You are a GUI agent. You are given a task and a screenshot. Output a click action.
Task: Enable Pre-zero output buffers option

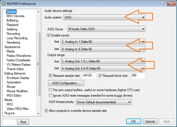[50, 90]
